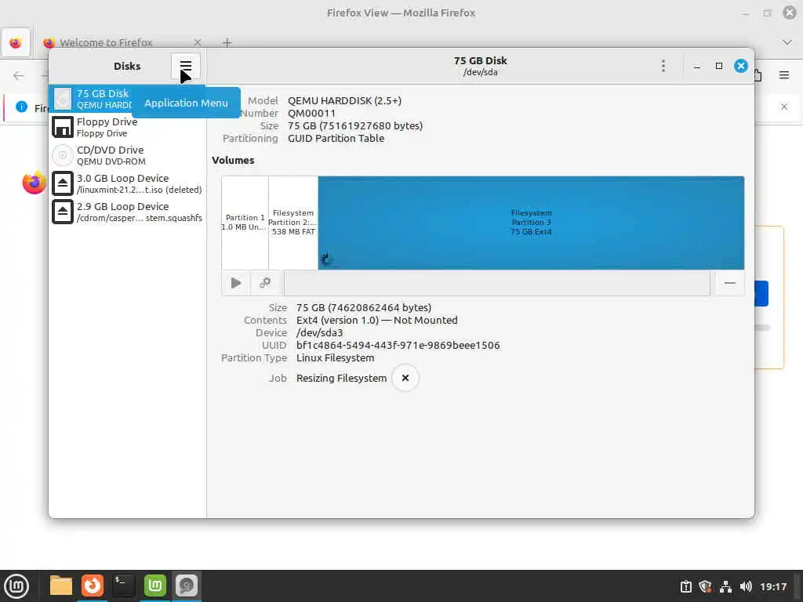Cancel the Resizing Filesystem job

coord(405,378)
